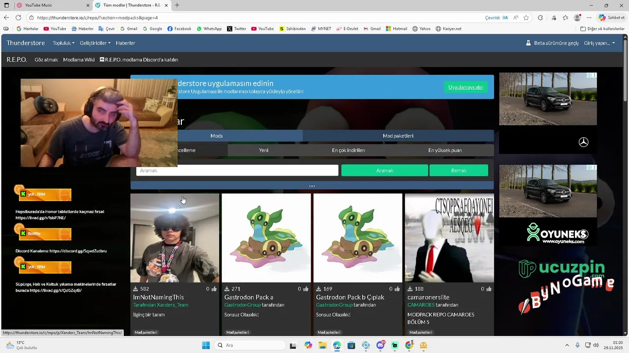Open Edge settings and more menu
Screen dimensions: 629x353
[589, 18]
